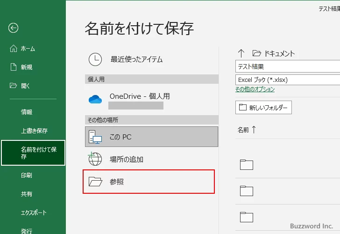Click the ドキュメント folder path
This screenshot has width=340, height=234.
click(x=279, y=53)
